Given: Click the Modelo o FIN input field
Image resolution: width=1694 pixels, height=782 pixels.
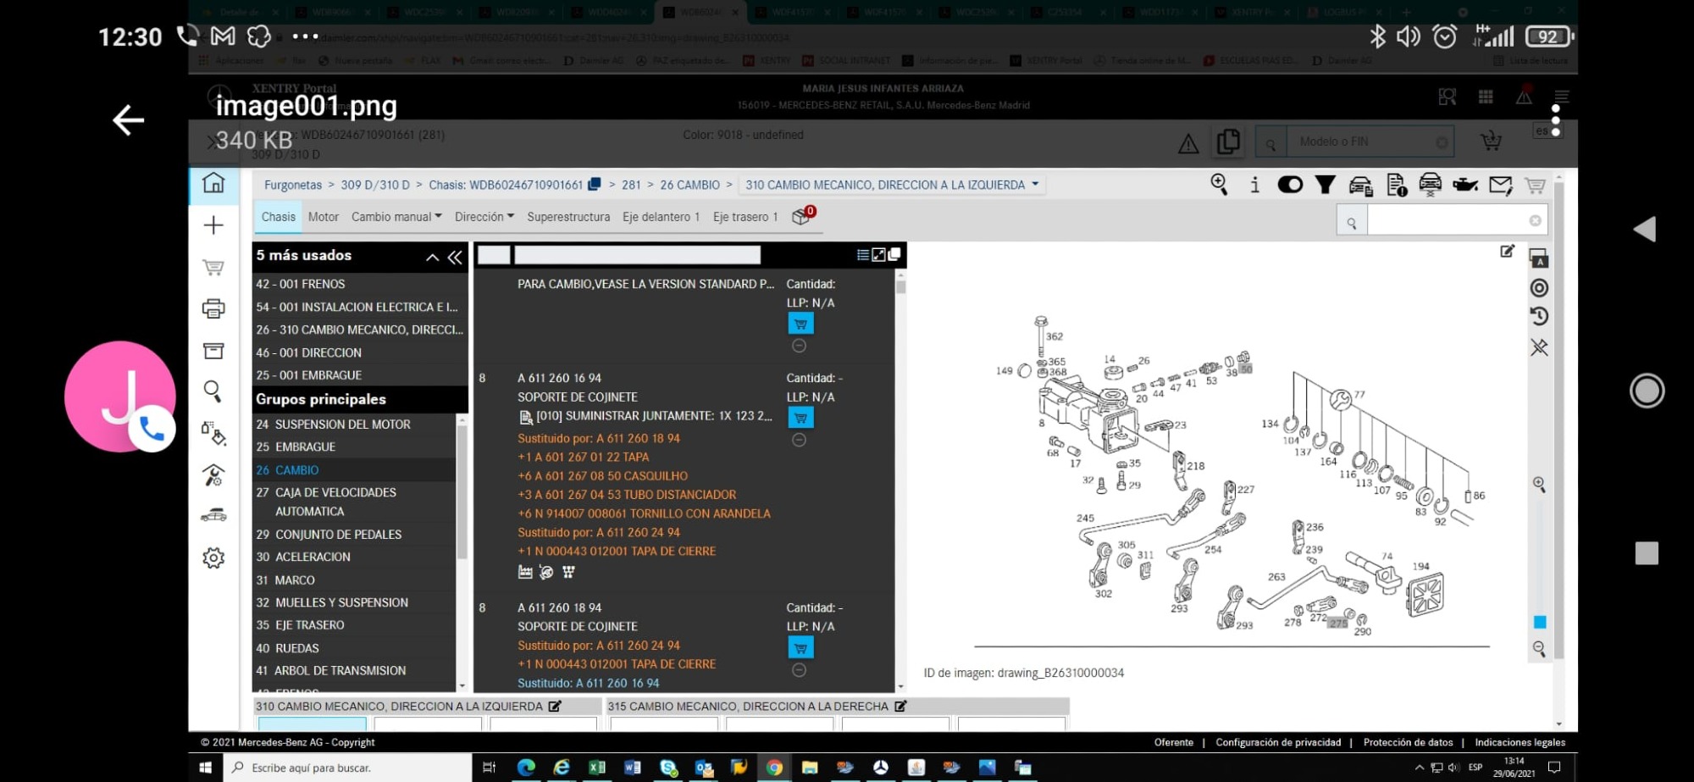Looking at the screenshot, I should [x=1370, y=141].
